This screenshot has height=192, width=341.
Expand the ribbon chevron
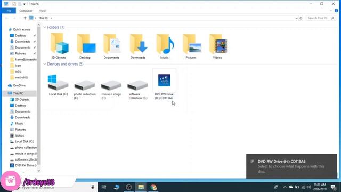click(331, 11)
